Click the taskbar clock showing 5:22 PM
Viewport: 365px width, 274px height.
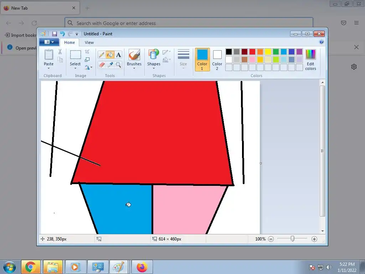pos(347,267)
